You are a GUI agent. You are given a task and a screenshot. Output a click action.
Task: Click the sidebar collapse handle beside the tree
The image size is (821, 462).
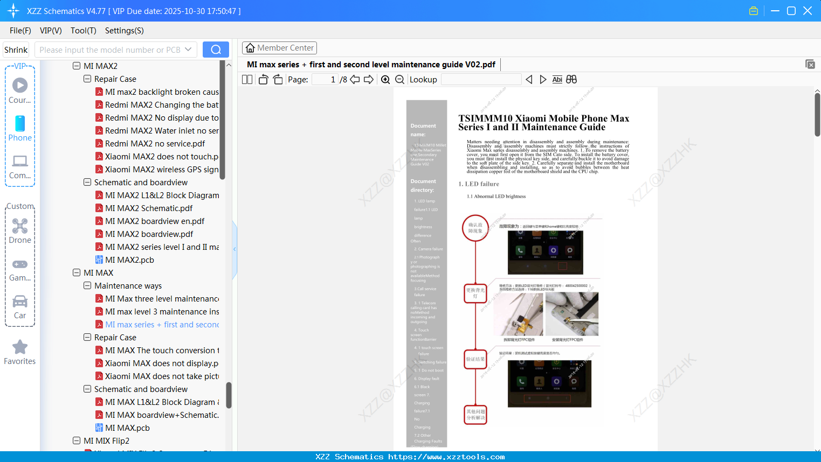(234, 249)
